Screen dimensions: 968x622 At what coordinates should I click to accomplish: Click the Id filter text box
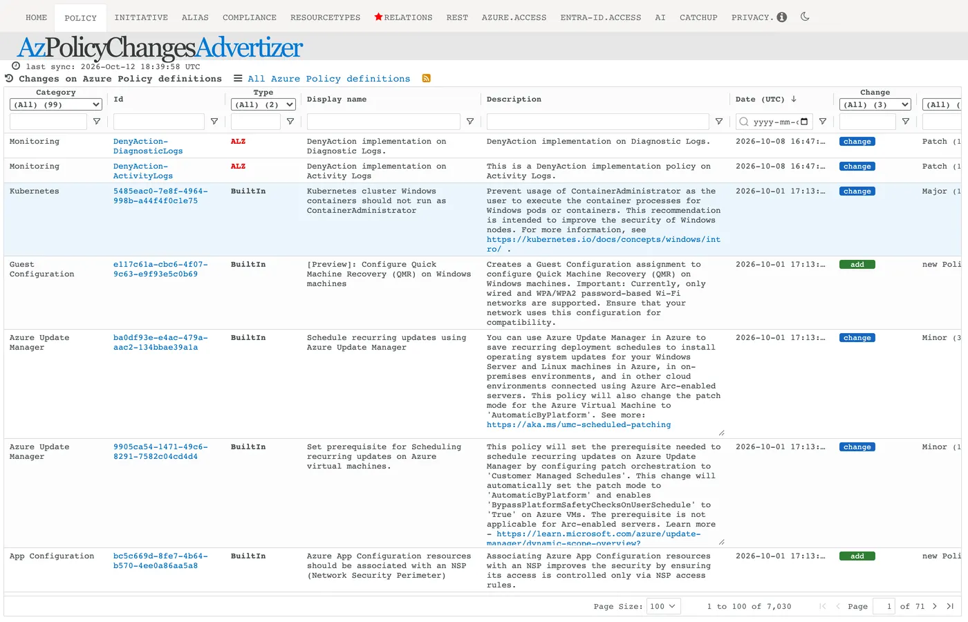(x=159, y=122)
